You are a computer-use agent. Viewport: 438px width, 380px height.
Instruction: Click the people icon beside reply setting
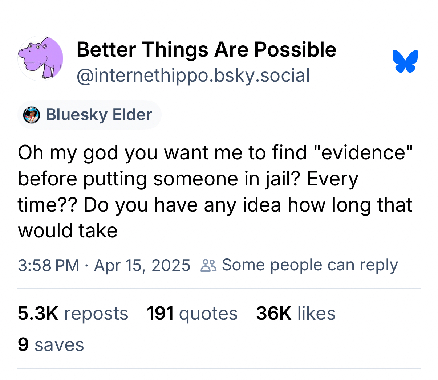208,265
